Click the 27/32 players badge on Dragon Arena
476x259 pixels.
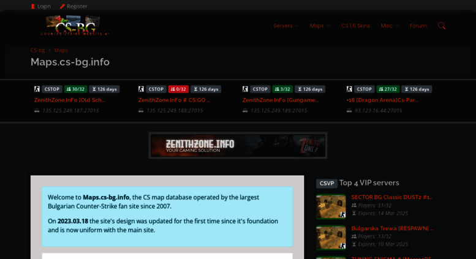click(x=387, y=89)
